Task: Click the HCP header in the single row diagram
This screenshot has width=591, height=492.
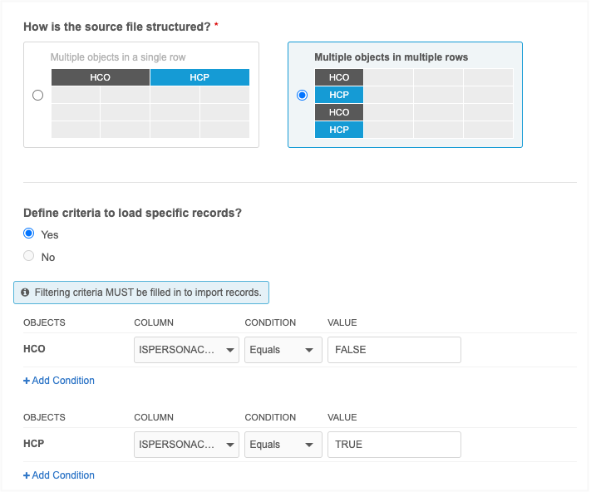Action: pyautogui.click(x=199, y=78)
